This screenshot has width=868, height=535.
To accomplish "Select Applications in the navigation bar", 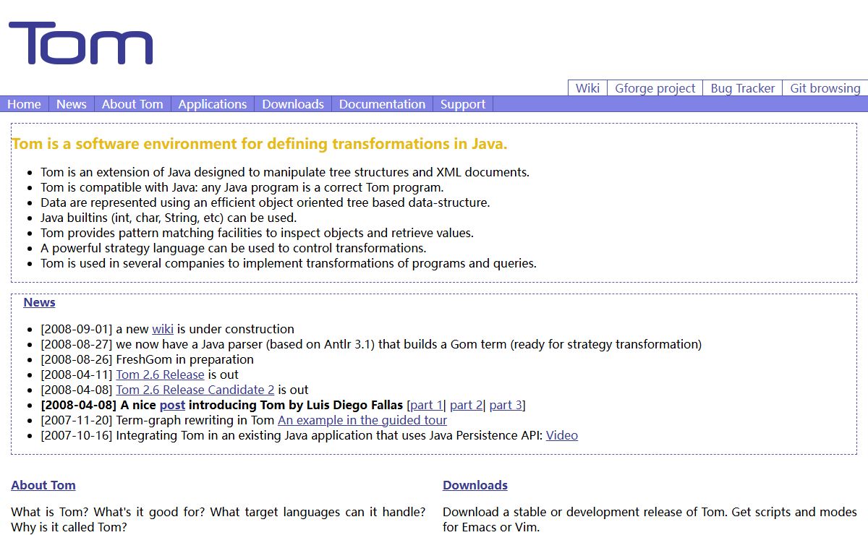I will point(213,104).
